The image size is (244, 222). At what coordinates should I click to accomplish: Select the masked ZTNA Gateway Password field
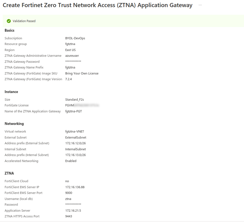pos(73,62)
